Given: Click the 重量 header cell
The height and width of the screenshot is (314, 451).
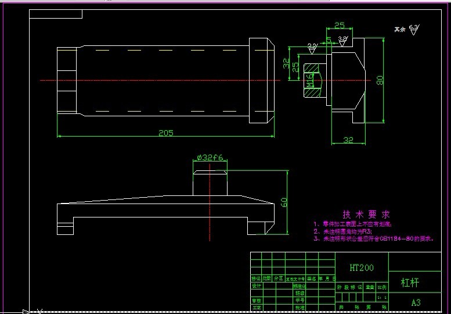Looking at the screenshot, I should pyautogui.click(x=370, y=287).
